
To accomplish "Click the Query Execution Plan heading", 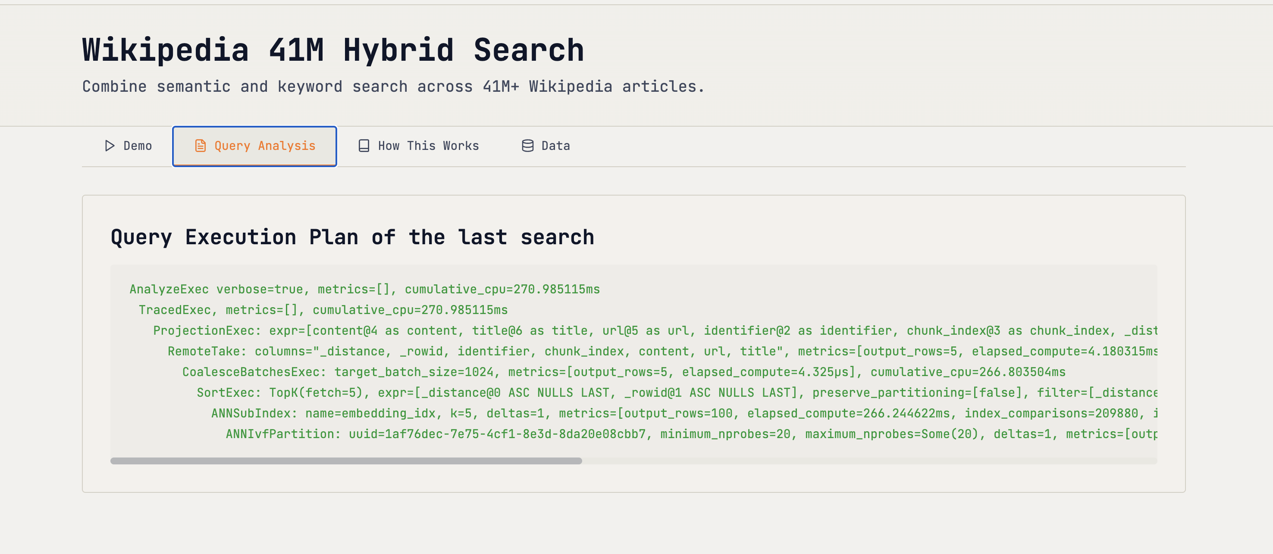I will coord(352,237).
